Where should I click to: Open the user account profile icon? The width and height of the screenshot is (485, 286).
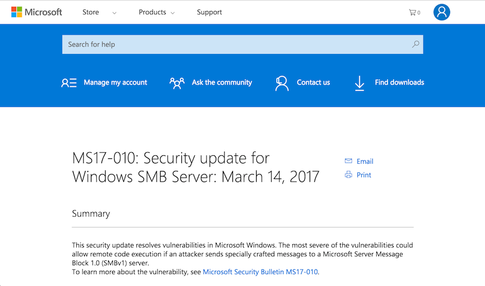coord(442,12)
